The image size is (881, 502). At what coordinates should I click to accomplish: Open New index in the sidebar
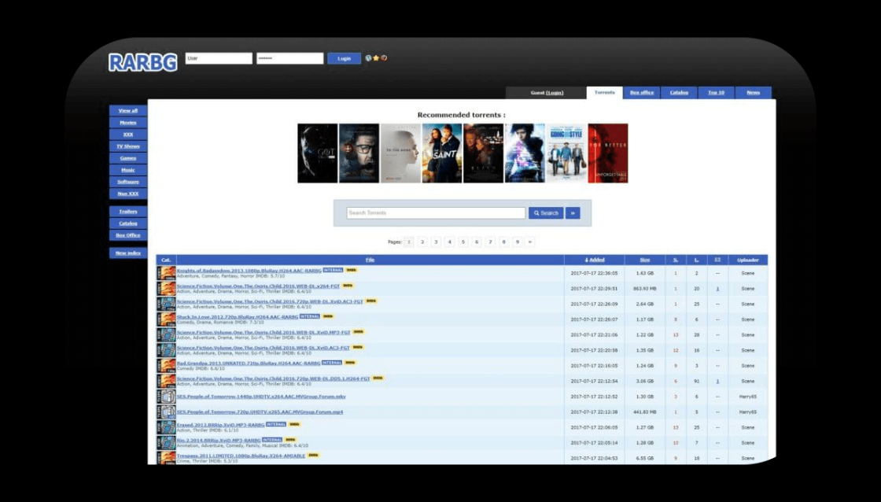click(x=128, y=253)
